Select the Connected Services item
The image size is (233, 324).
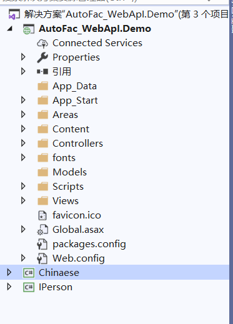pos(97,43)
